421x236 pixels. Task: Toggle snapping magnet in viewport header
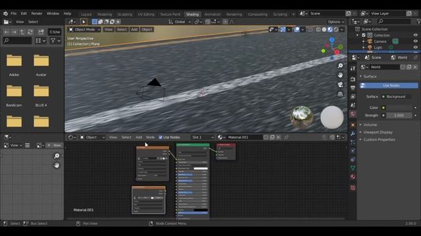[x=208, y=22]
